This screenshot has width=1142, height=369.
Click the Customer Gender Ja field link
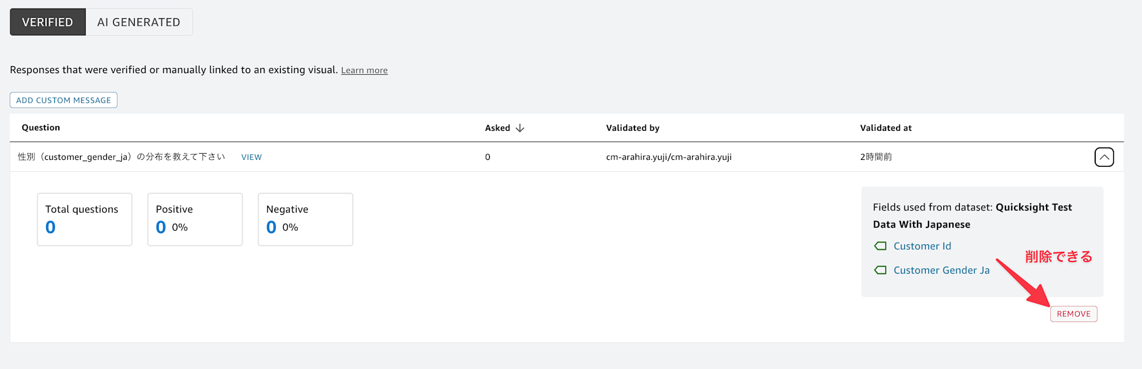[942, 270]
